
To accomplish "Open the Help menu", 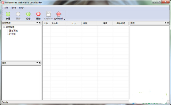I will 21,8.
